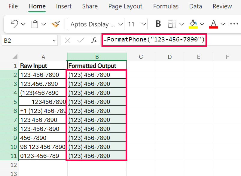Select column F header

coord(227,57)
